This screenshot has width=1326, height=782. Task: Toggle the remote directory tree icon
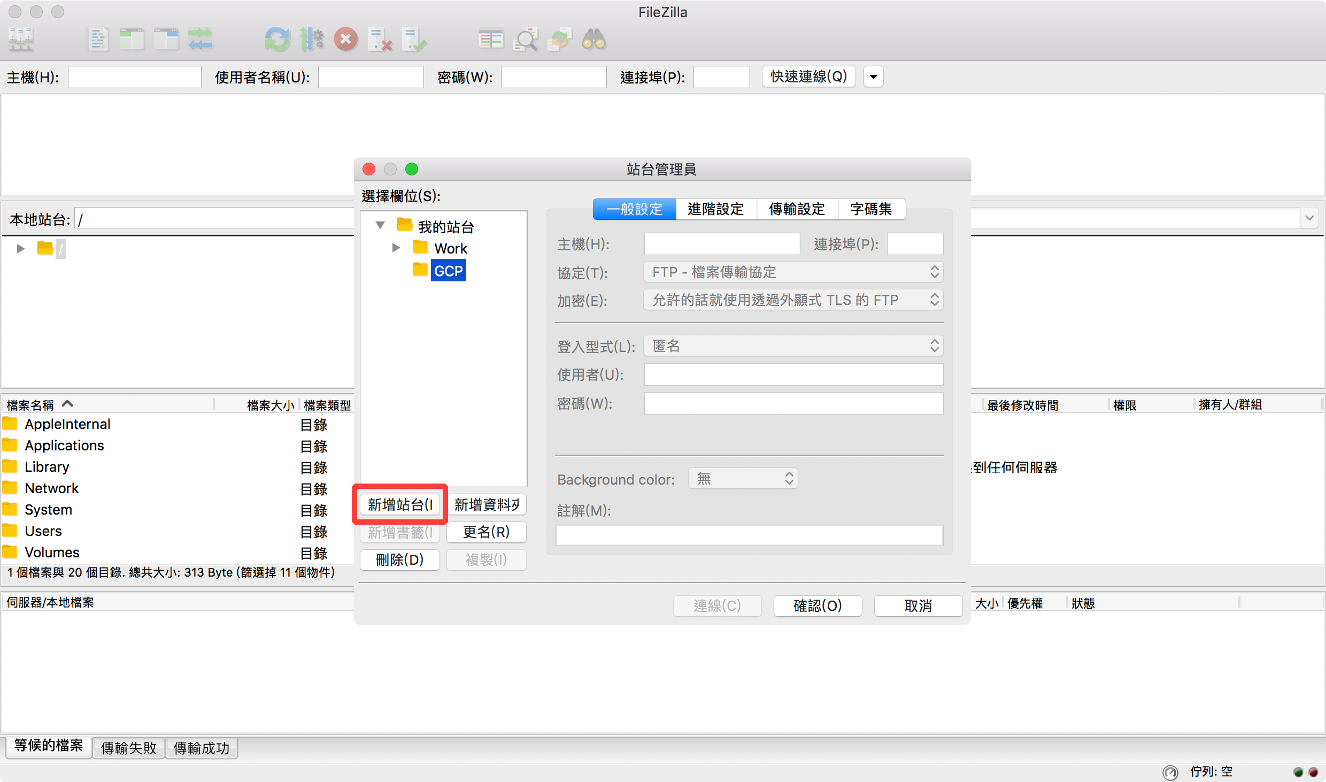pos(166,40)
